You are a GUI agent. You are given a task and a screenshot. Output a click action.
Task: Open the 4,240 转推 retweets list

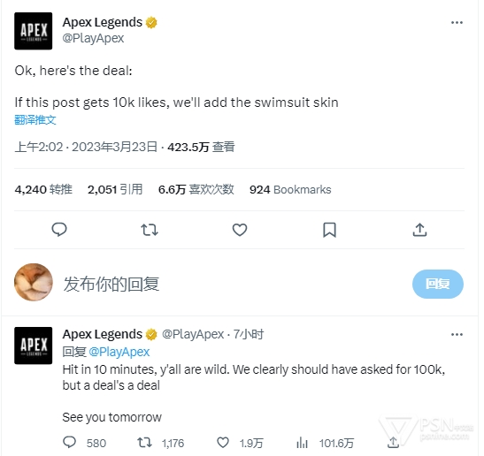tap(43, 189)
